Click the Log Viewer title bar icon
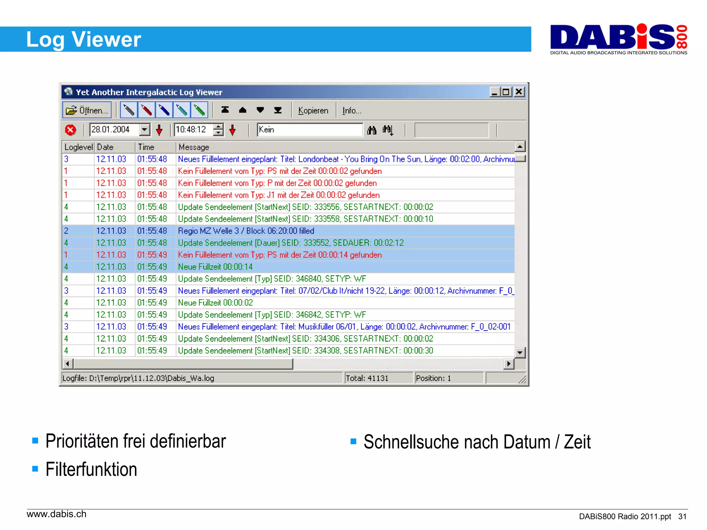The height and width of the screenshot is (530, 707). pos(69,92)
